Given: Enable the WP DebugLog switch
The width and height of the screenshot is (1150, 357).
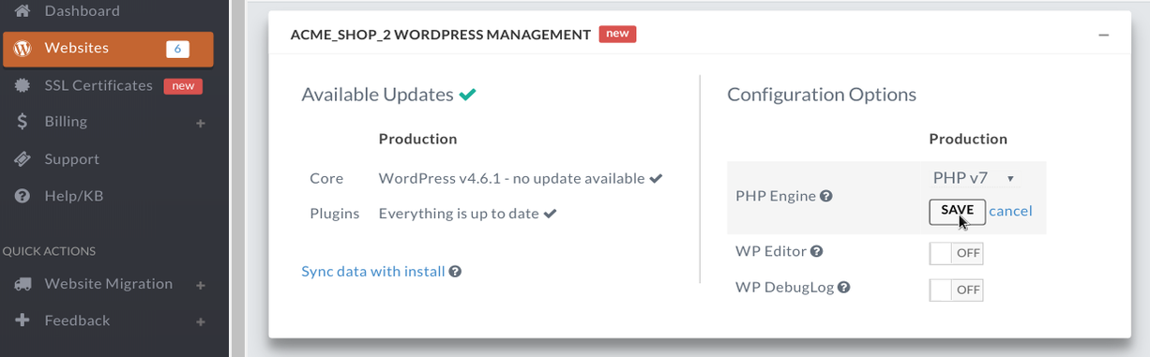Looking at the screenshot, I should [956, 290].
